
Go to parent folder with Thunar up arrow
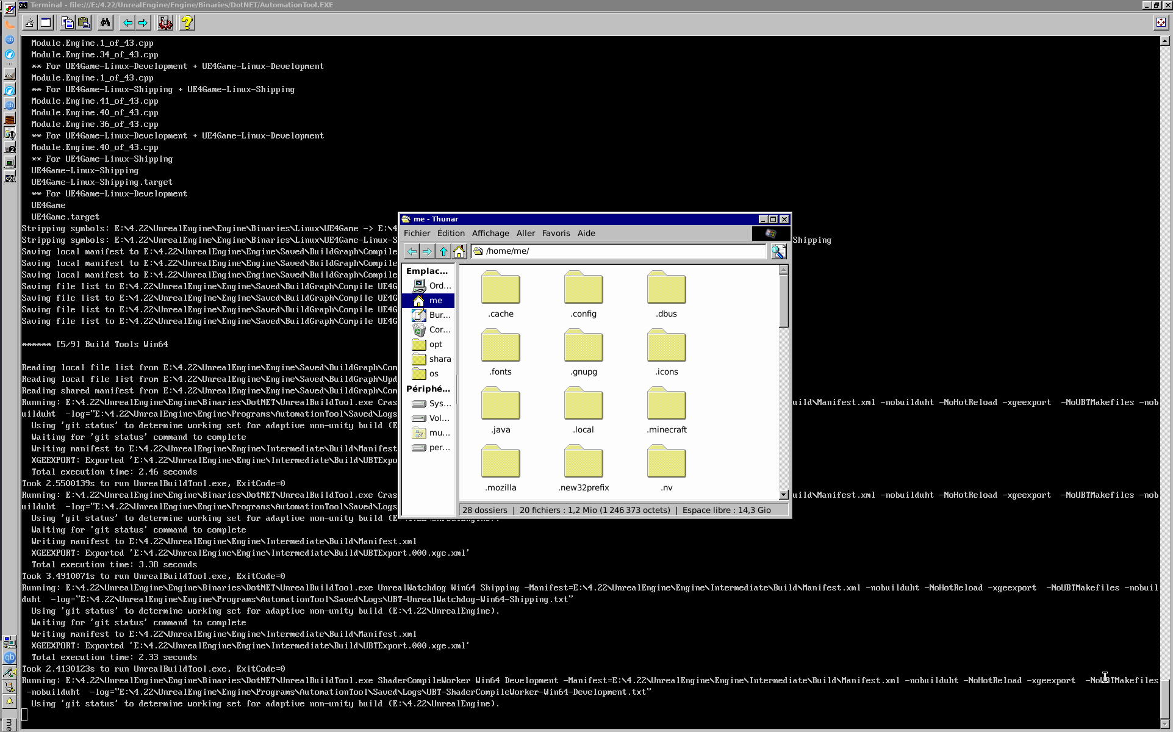pyautogui.click(x=443, y=251)
